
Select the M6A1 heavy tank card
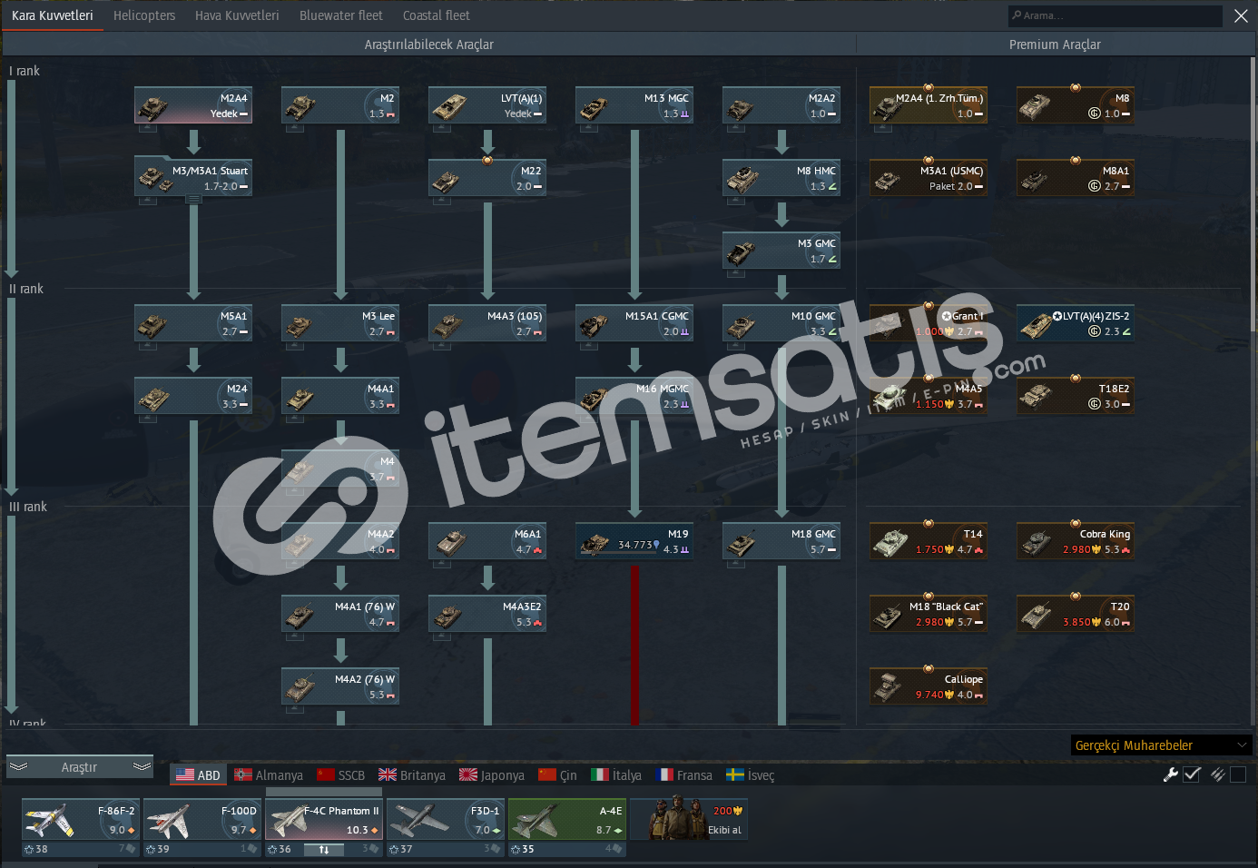pyautogui.click(x=487, y=541)
